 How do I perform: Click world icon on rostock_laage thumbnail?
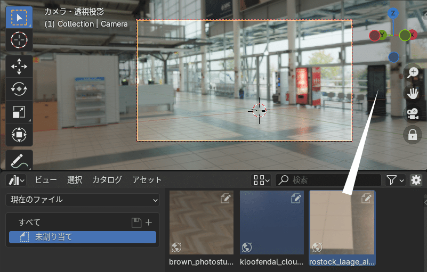pos(317,247)
